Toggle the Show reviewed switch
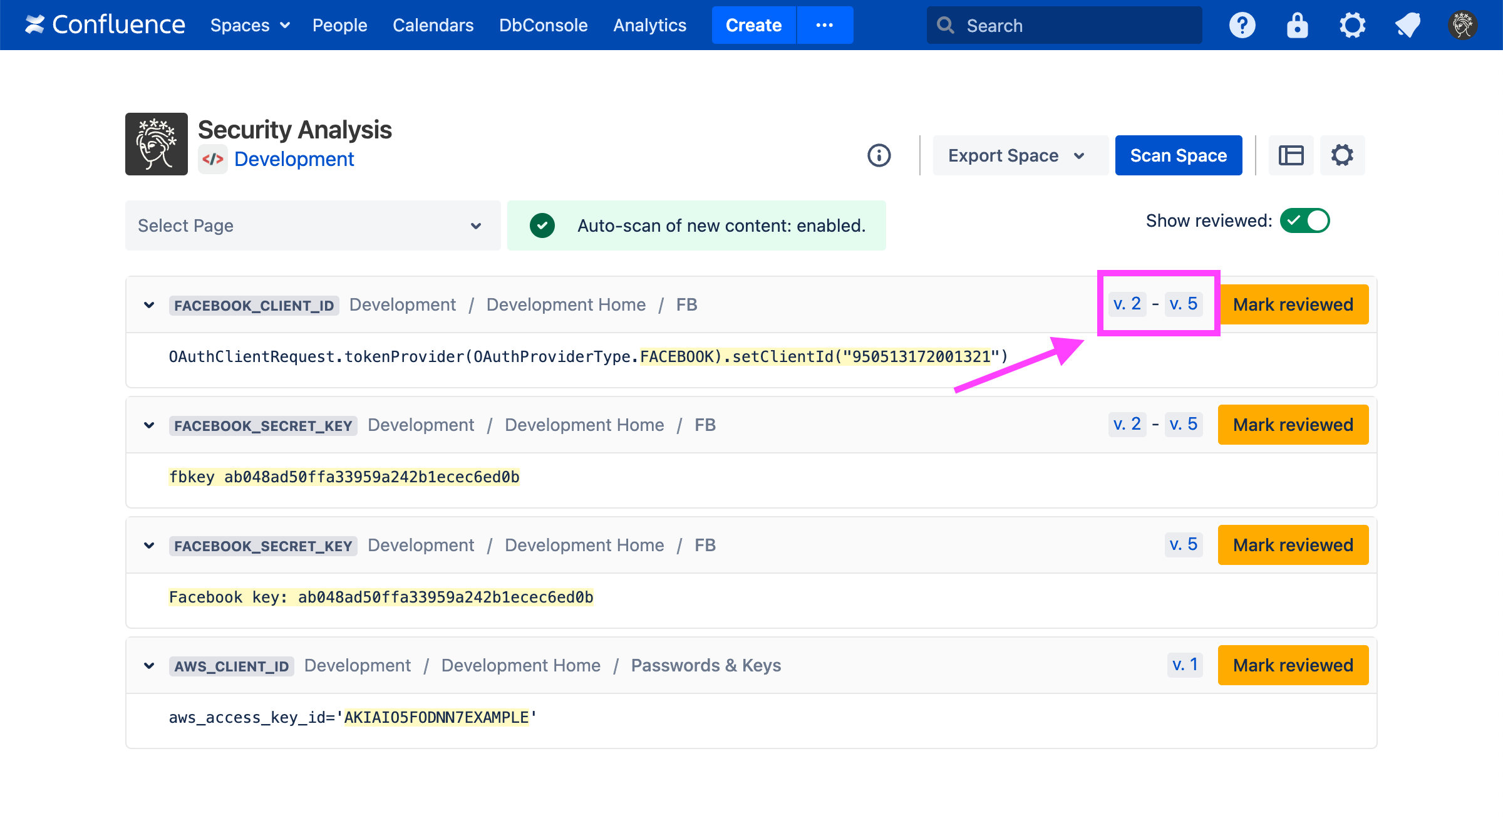 [x=1304, y=220]
